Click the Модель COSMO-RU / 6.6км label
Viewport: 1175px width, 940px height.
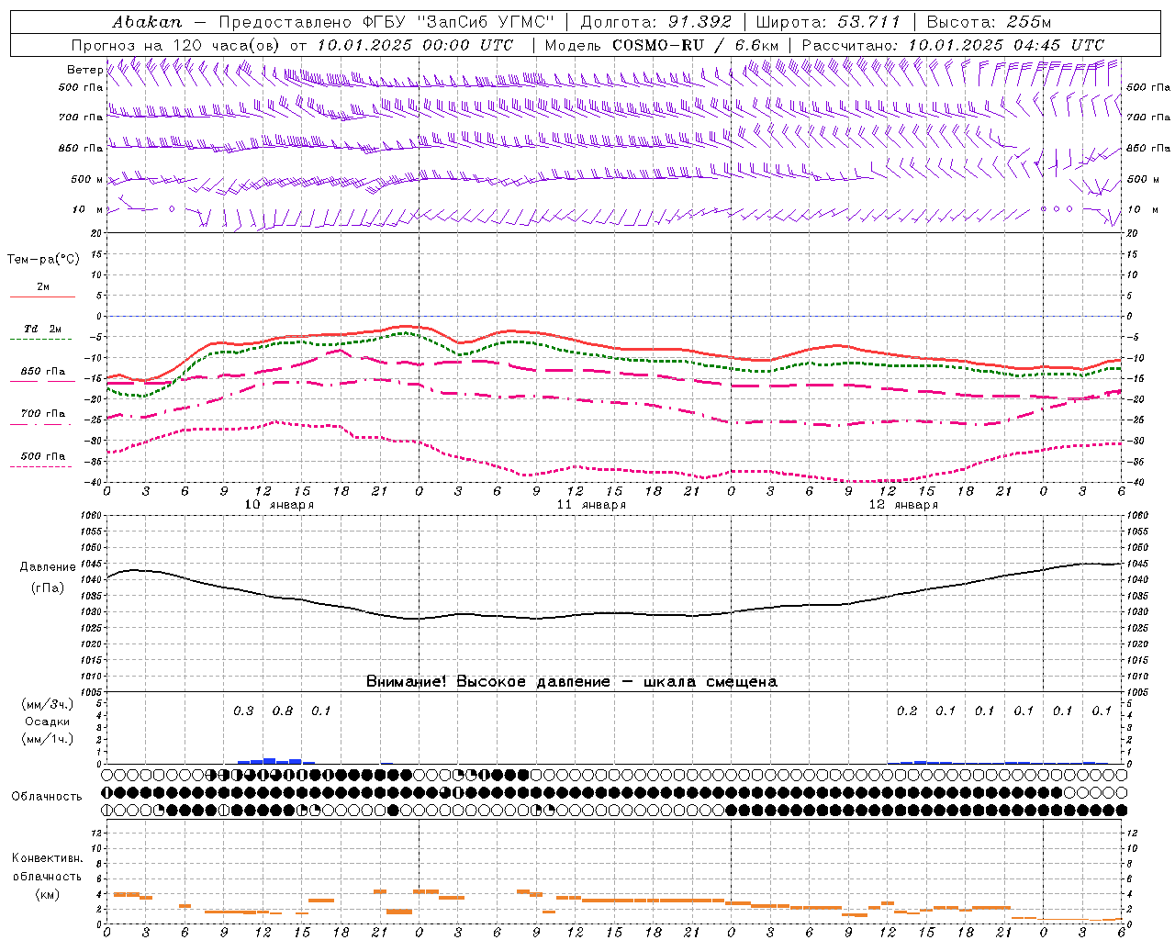(662, 45)
